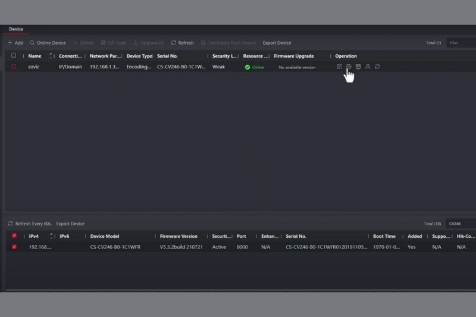This screenshot has height=317, width=476.
Task: Click Weak security level cell
Action: [x=218, y=67]
